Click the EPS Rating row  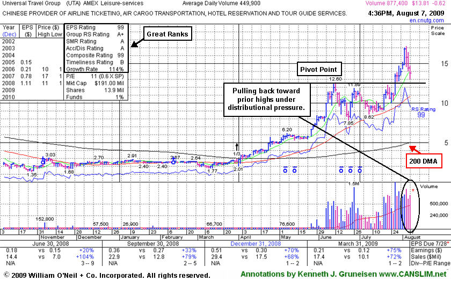[x=95, y=27]
